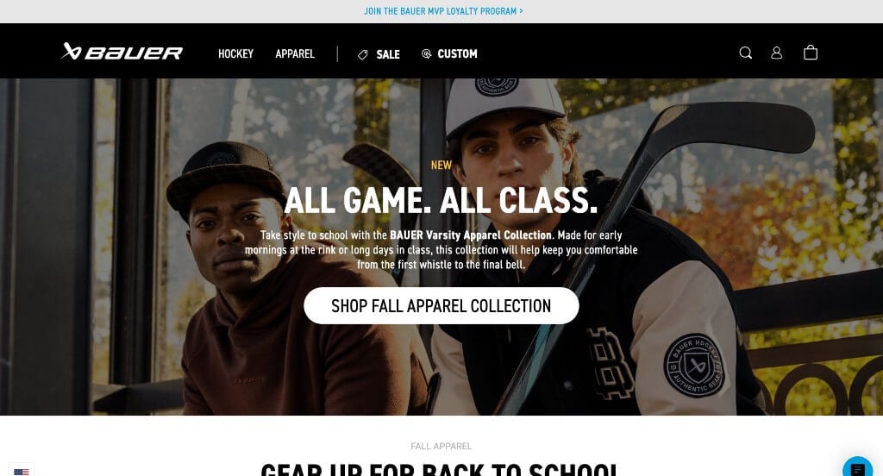Open the Apparel navigation menu

tap(295, 54)
